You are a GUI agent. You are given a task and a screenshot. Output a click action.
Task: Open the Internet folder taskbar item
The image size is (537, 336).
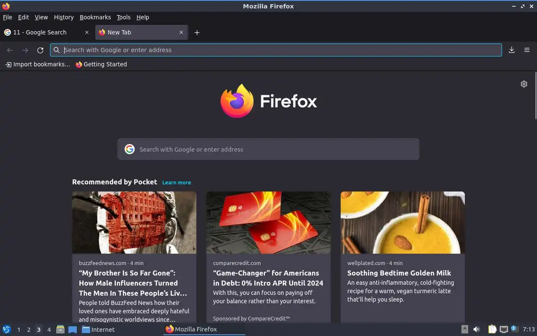[98, 329]
